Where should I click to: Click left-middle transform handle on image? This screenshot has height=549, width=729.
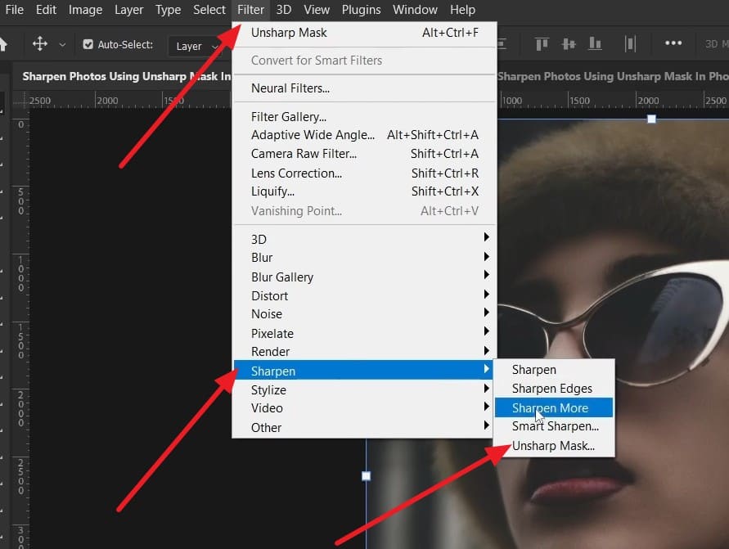[366, 476]
